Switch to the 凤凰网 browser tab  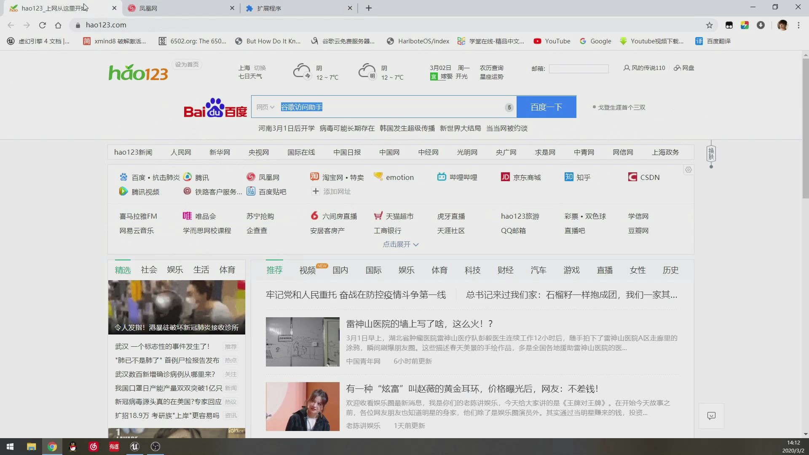[181, 8]
